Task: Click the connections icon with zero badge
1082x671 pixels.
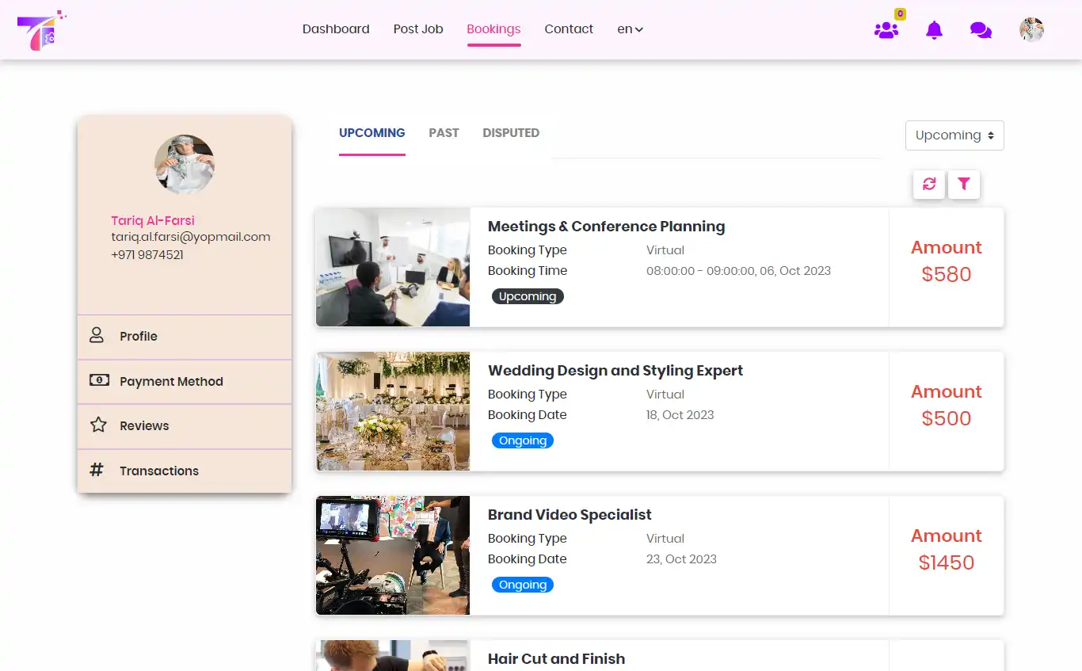Action: click(886, 29)
